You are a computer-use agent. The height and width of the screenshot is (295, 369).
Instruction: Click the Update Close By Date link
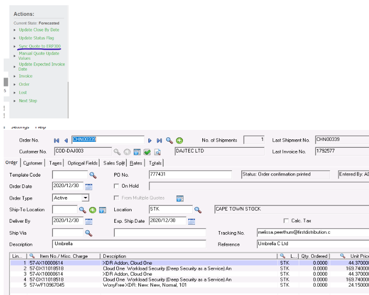39,30
